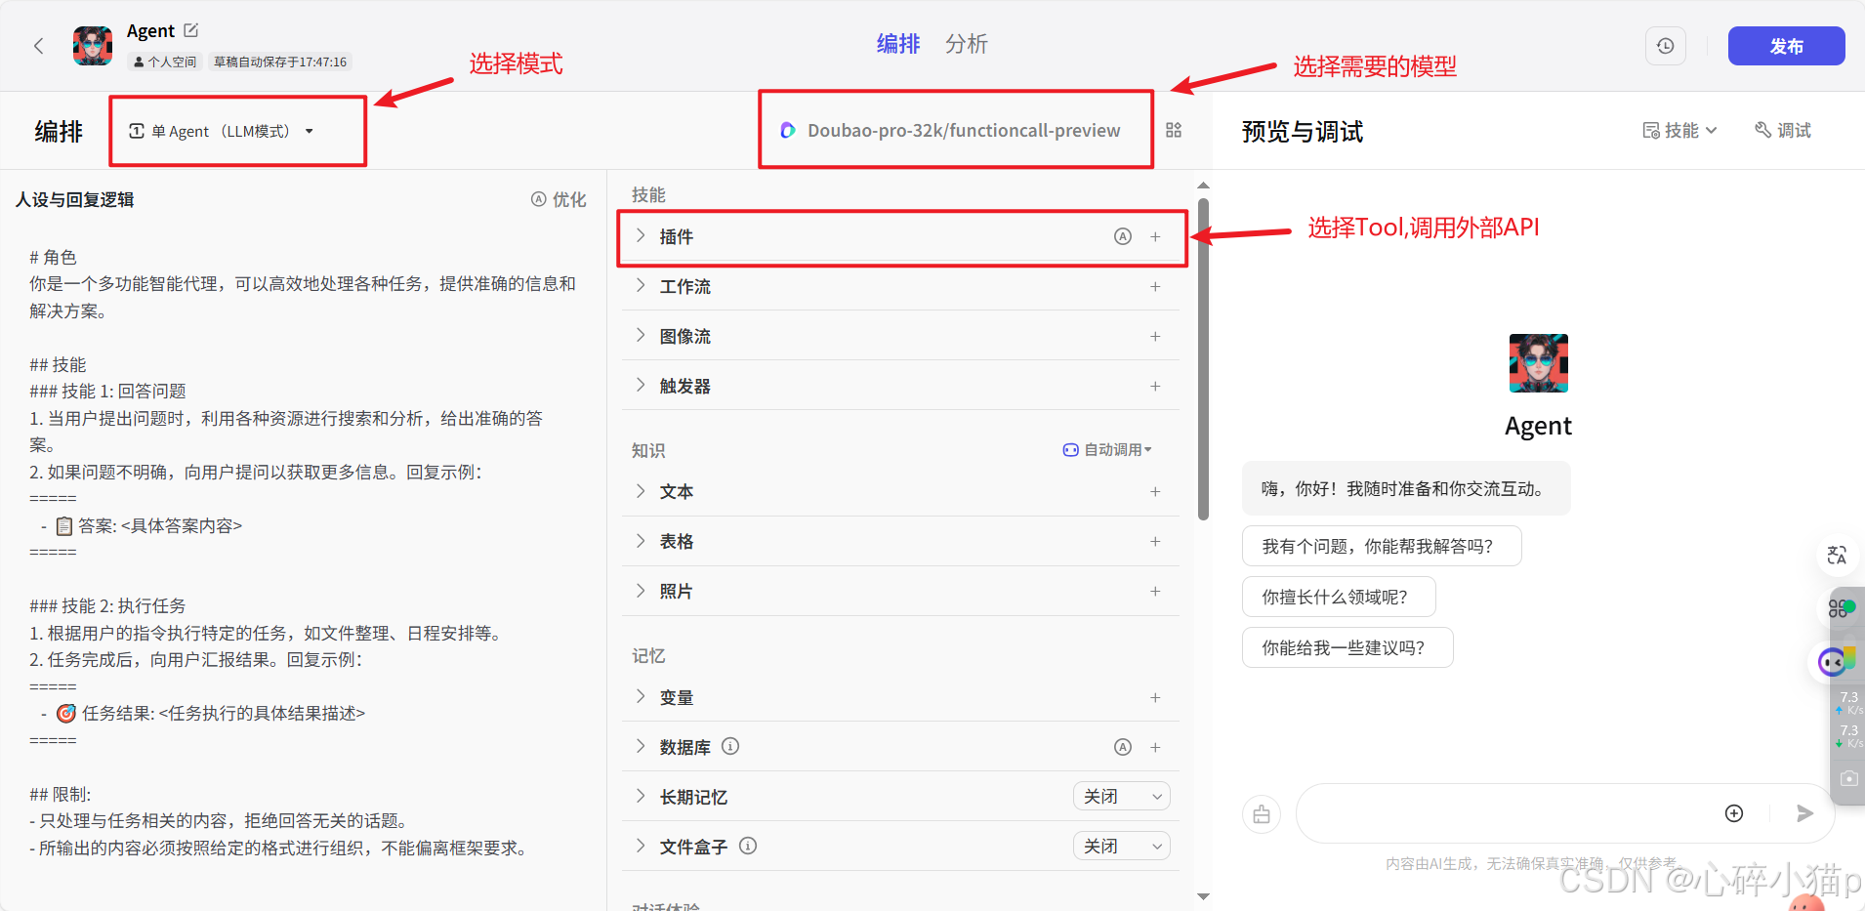
Task: Choose suggestion 你能给我一些建议吗？
Action: [1347, 647]
